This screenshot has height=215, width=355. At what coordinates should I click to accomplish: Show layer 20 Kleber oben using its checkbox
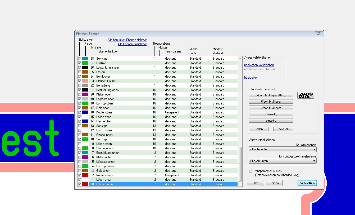(80, 94)
